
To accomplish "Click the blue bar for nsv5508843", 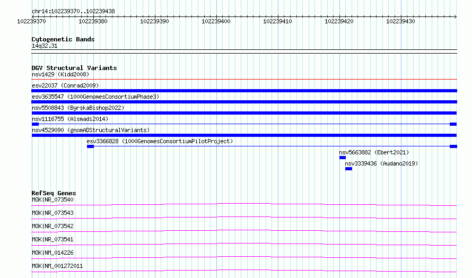I will click(244, 113).
